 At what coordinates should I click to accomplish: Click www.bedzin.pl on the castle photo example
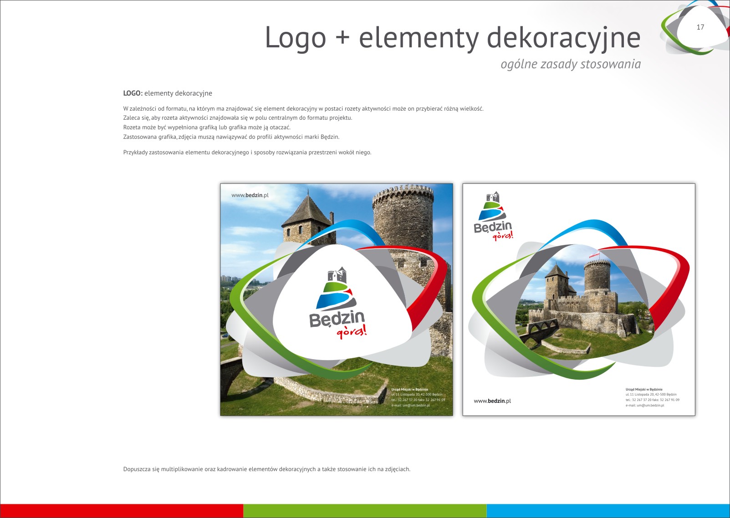(x=250, y=195)
